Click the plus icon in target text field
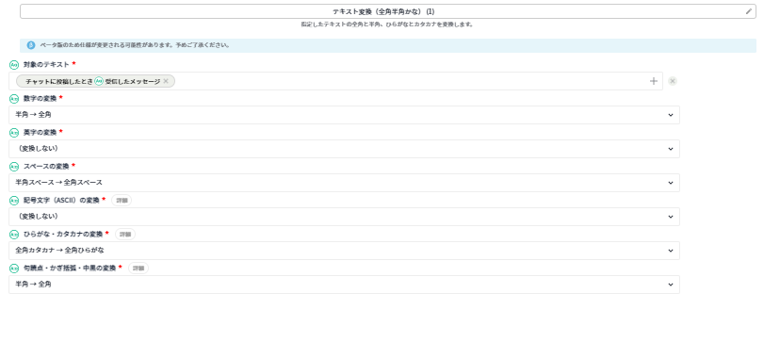 click(654, 81)
